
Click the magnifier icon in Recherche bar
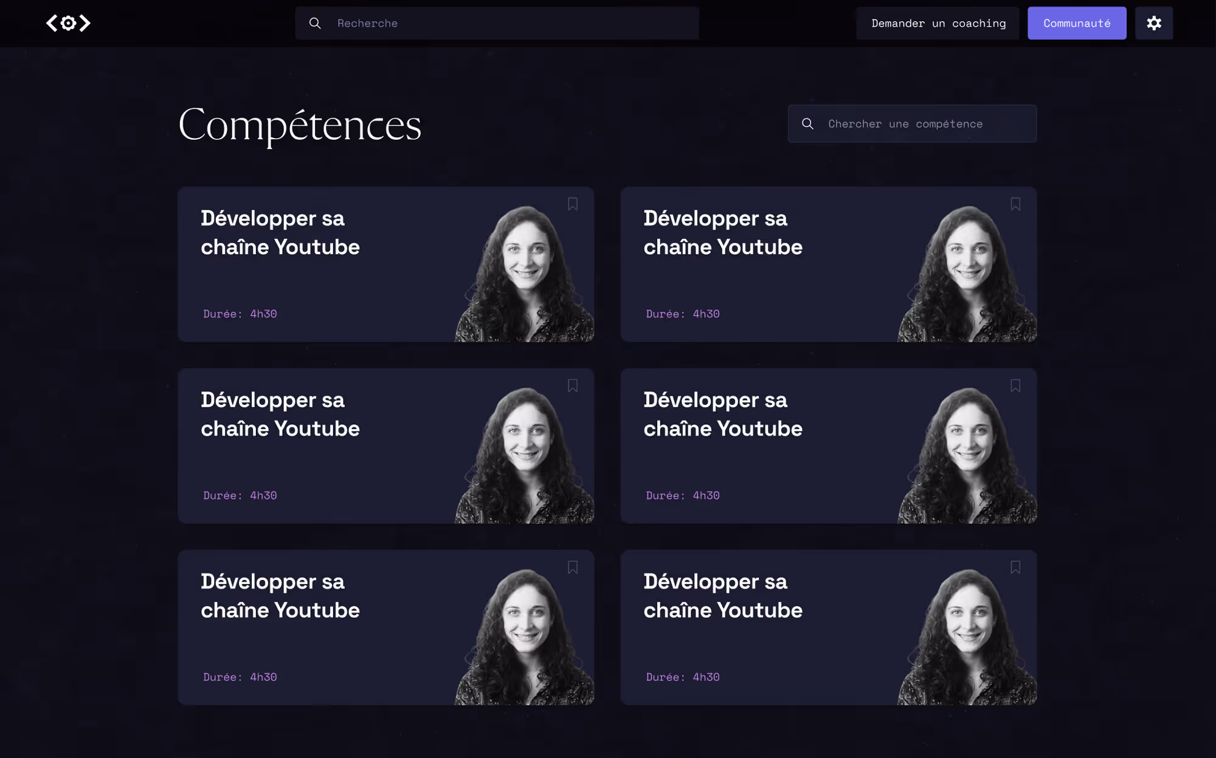tap(315, 23)
